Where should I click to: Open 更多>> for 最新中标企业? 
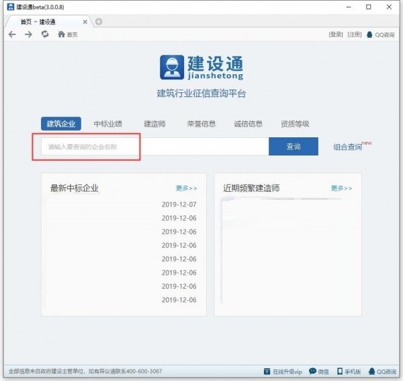coord(187,188)
